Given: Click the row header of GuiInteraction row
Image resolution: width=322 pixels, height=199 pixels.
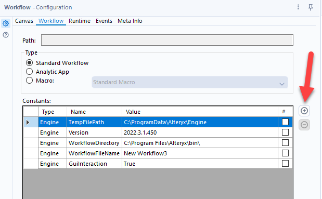Looking at the screenshot, I should coord(31,164).
